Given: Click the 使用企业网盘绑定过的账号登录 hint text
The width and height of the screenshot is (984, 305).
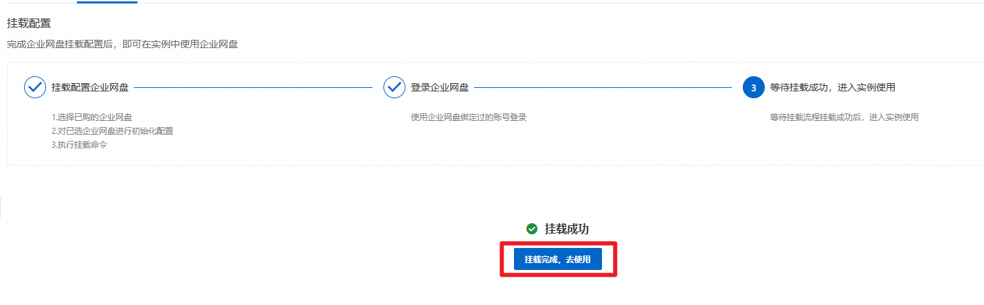Looking at the screenshot, I should [469, 117].
